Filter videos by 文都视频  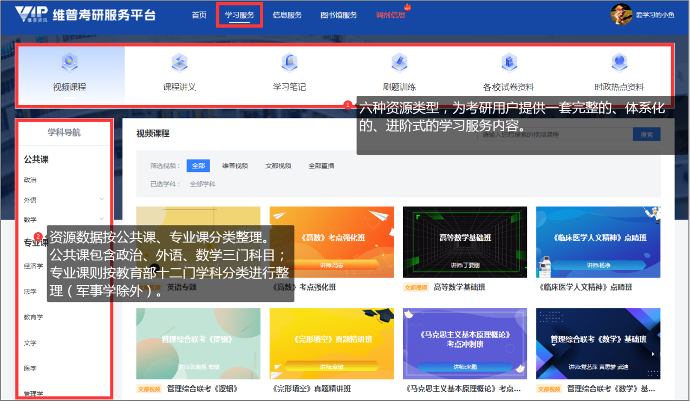tap(278, 166)
